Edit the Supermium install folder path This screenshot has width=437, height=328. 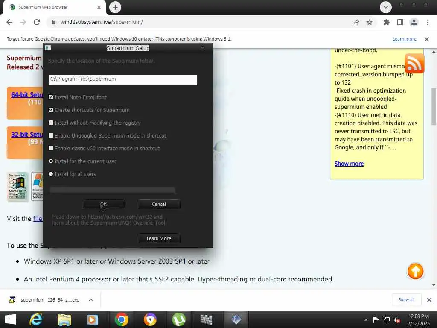pos(123,80)
